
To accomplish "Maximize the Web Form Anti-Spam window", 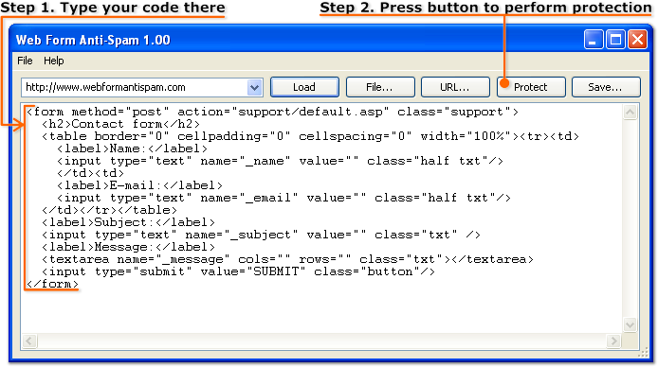I will click(615, 40).
